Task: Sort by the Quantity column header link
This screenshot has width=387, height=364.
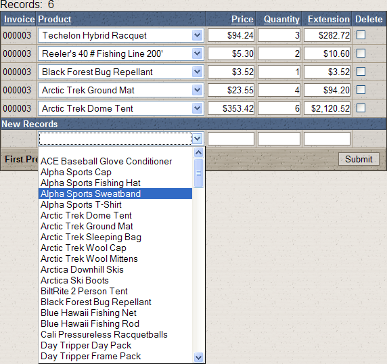Action: [281, 19]
